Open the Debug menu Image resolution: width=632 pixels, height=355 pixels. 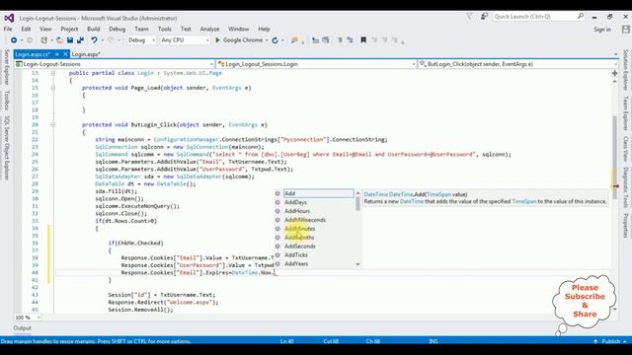(x=117, y=29)
